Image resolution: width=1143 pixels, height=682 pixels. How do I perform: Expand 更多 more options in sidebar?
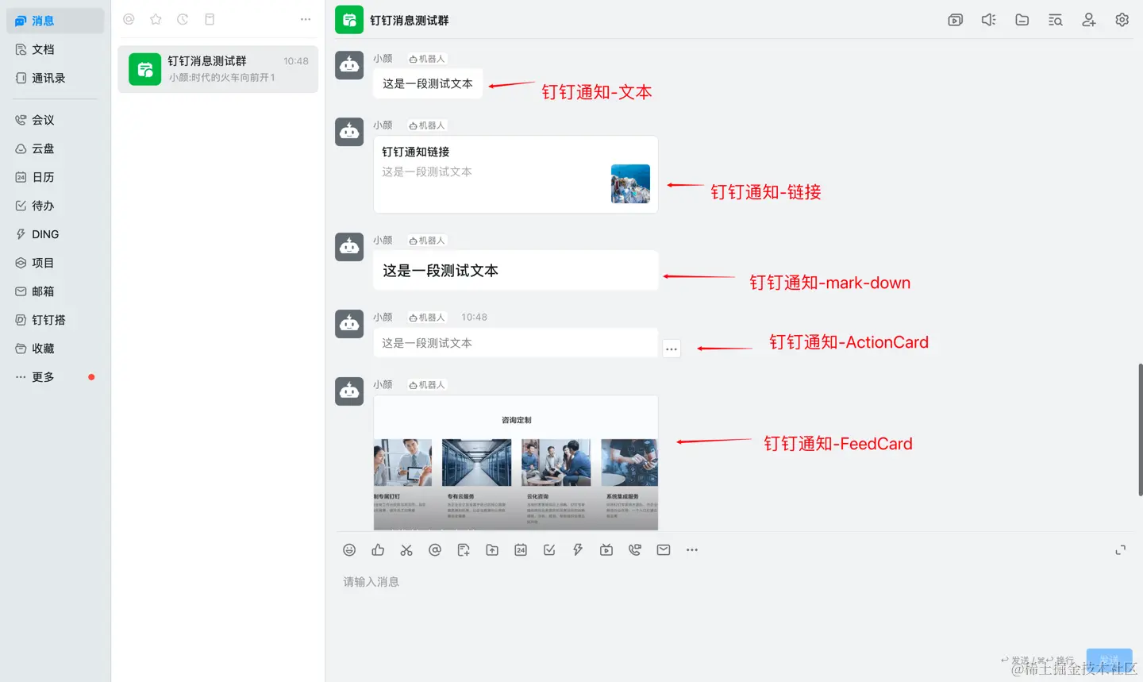coord(55,377)
